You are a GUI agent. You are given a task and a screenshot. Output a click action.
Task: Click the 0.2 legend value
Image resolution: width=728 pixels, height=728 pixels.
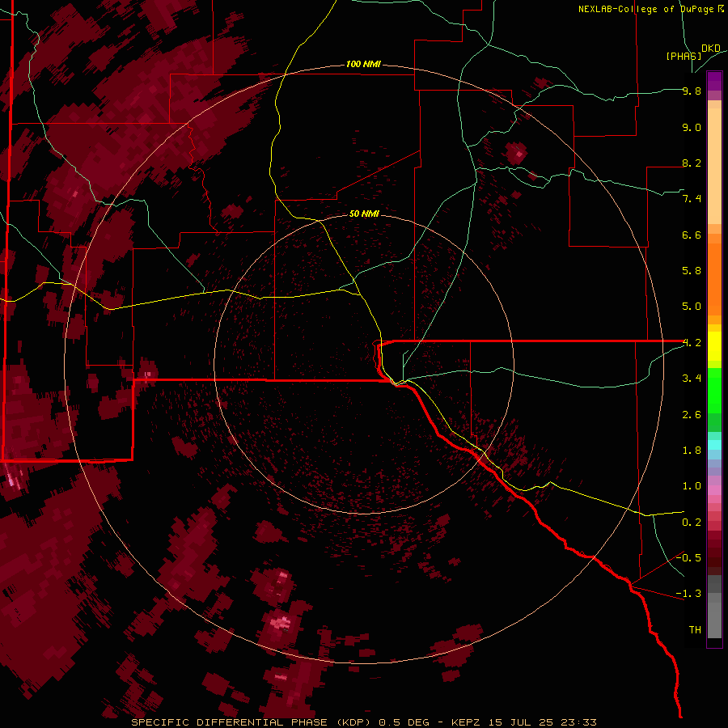tap(692, 522)
